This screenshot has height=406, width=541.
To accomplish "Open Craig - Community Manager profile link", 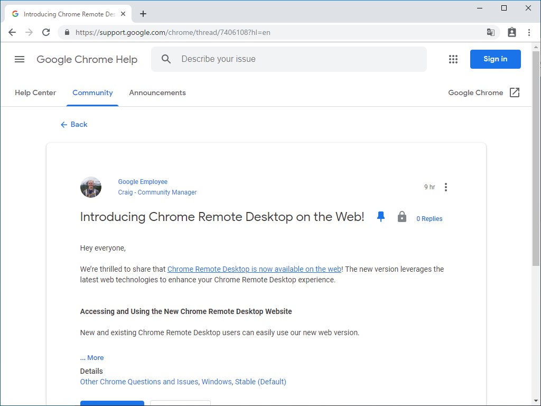I will pos(157,192).
